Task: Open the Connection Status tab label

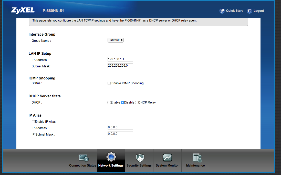Action: click(x=83, y=165)
